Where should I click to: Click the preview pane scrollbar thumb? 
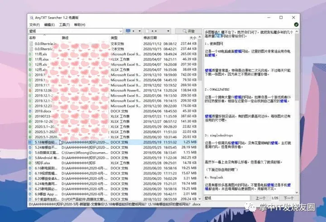(x=297, y=67)
